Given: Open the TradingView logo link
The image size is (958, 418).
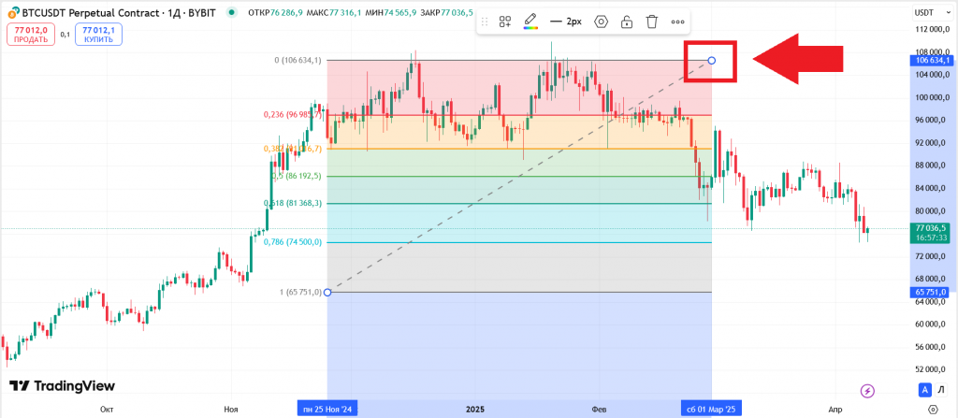Looking at the screenshot, I should coord(62,385).
